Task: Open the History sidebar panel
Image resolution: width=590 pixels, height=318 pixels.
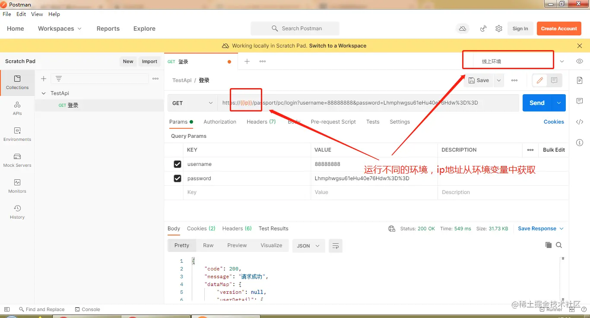Action: pos(17,212)
